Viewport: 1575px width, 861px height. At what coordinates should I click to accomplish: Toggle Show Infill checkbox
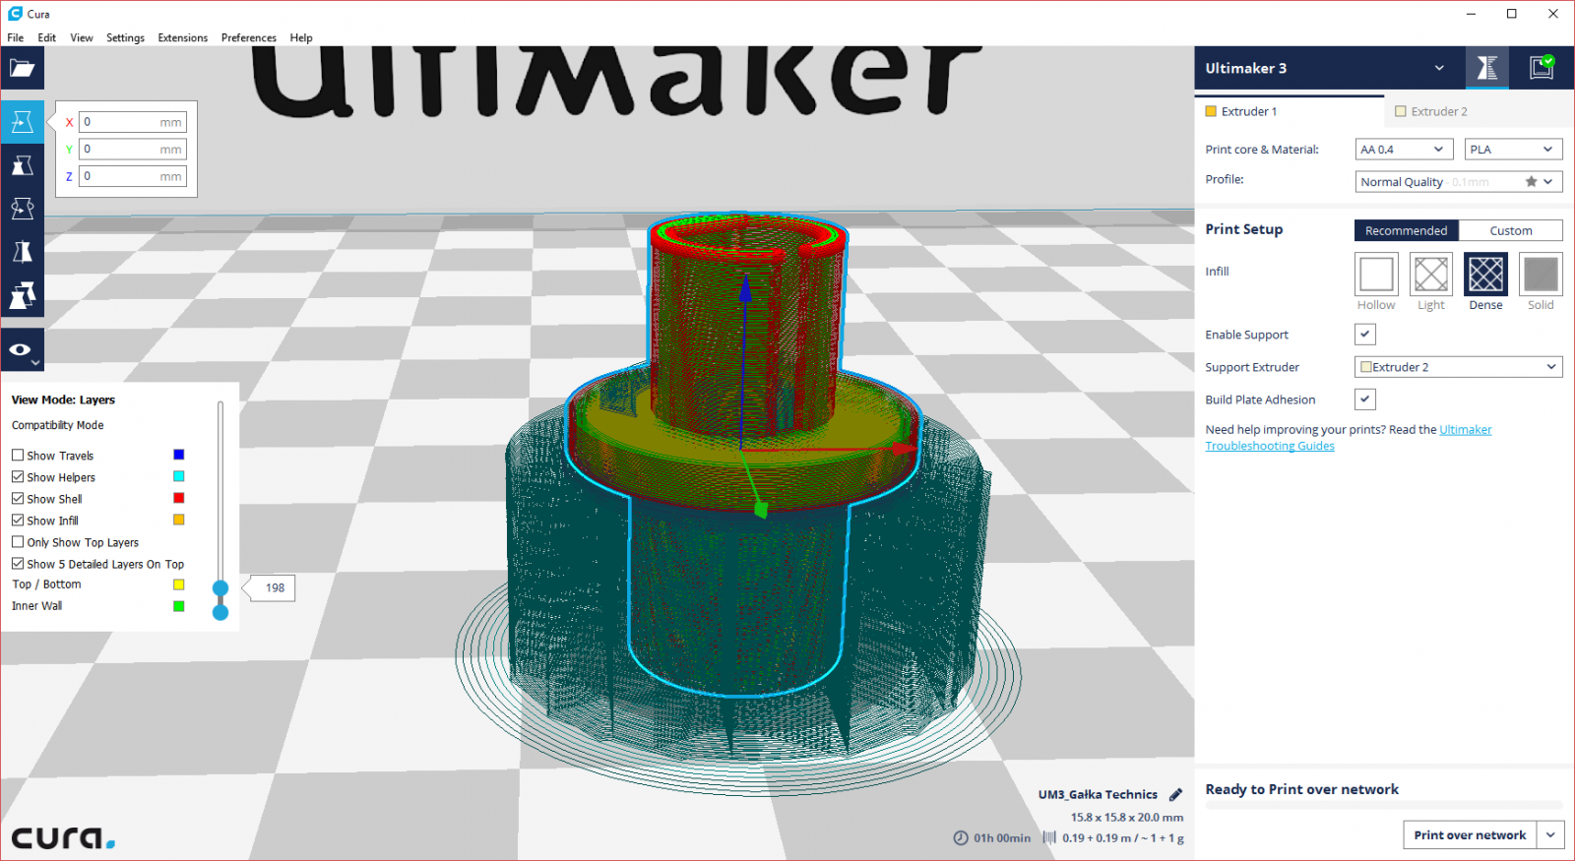[x=18, y=521]
